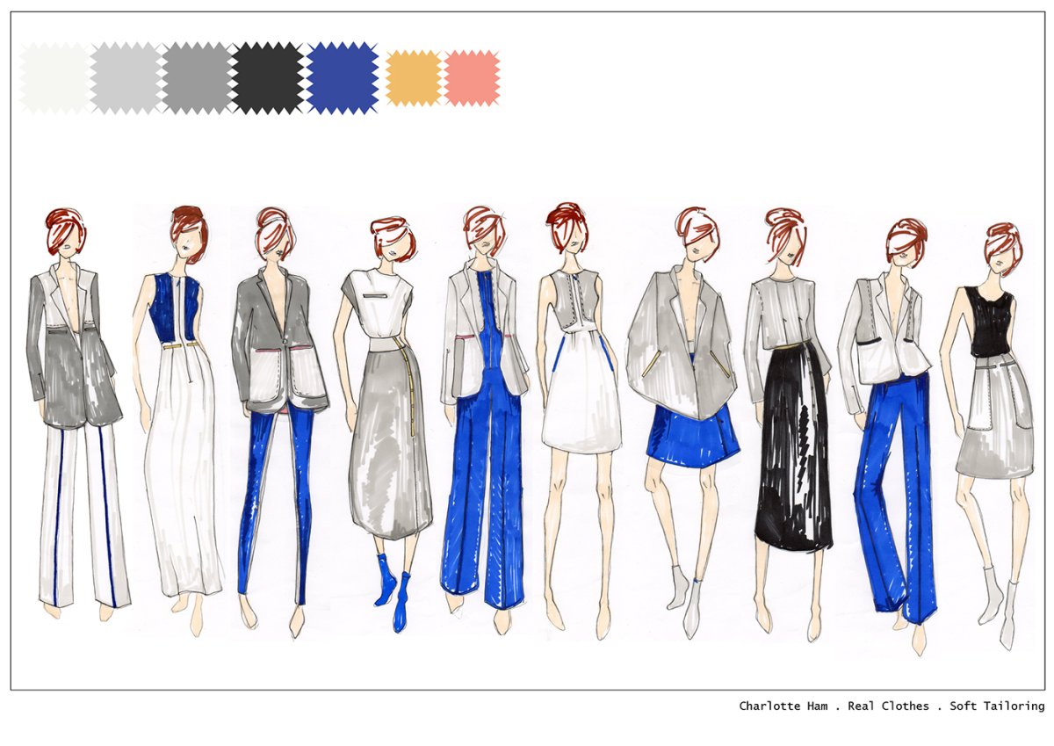
Task: Pick the medium gray fabric swatch
Action: [197, 78]
